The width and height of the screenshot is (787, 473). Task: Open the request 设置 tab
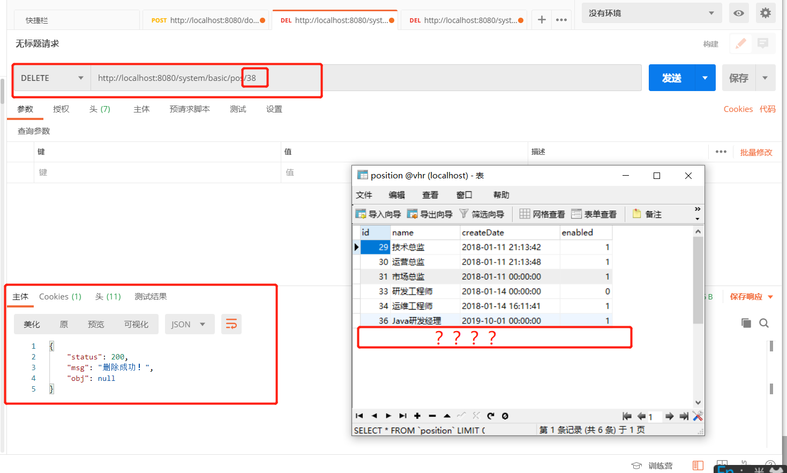274,109
